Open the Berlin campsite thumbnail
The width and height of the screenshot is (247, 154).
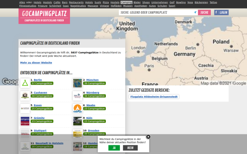25,83
